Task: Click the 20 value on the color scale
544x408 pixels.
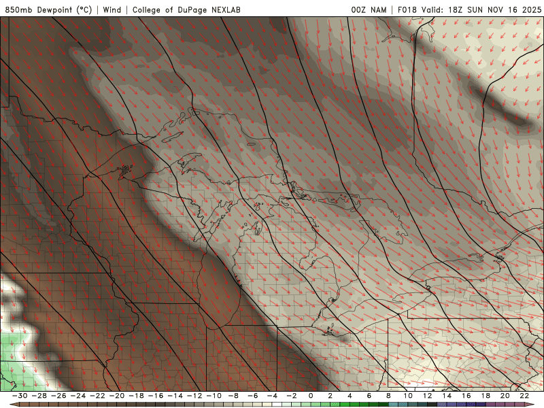Action: point(505,396)
